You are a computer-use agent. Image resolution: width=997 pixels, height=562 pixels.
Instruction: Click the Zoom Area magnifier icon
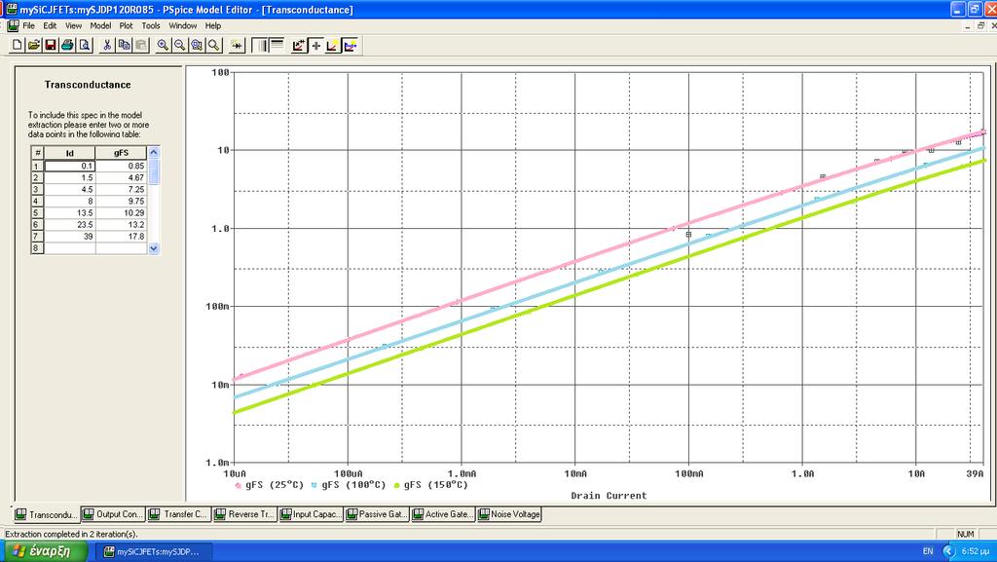point(197,45)
